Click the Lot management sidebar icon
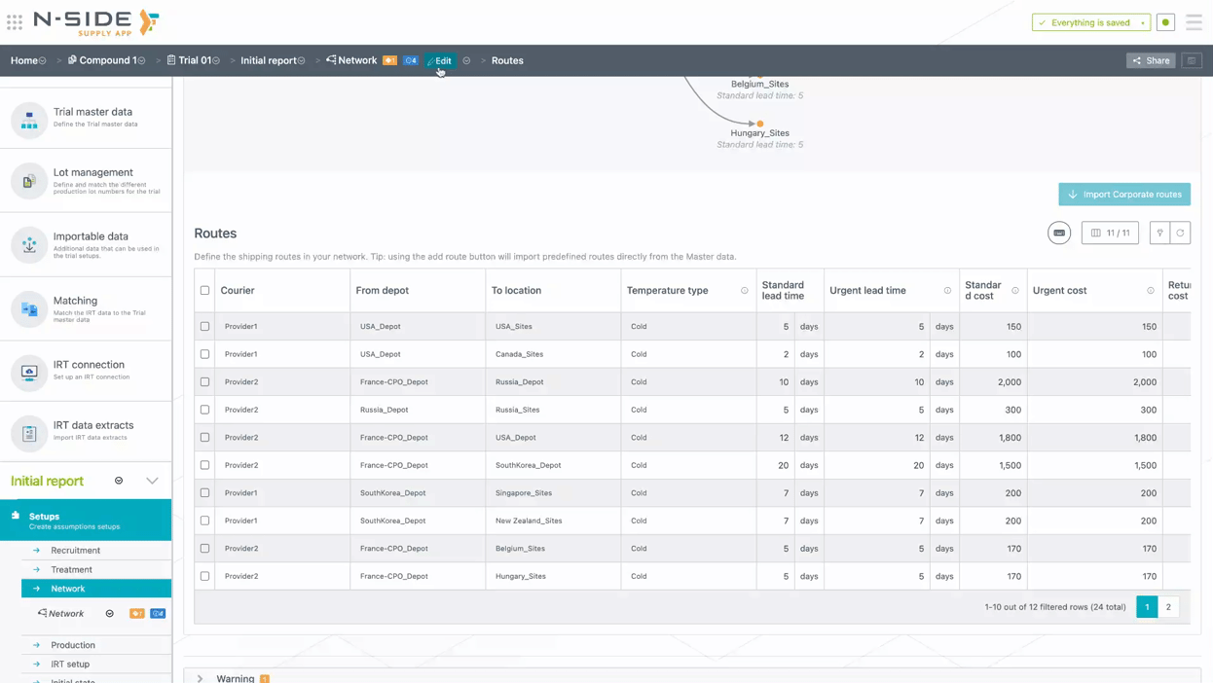The image size is (1213, 683). tap(29, 182)
